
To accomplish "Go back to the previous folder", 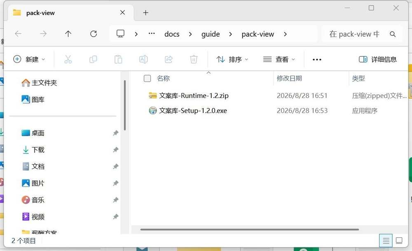I will (x=18, y=34).
